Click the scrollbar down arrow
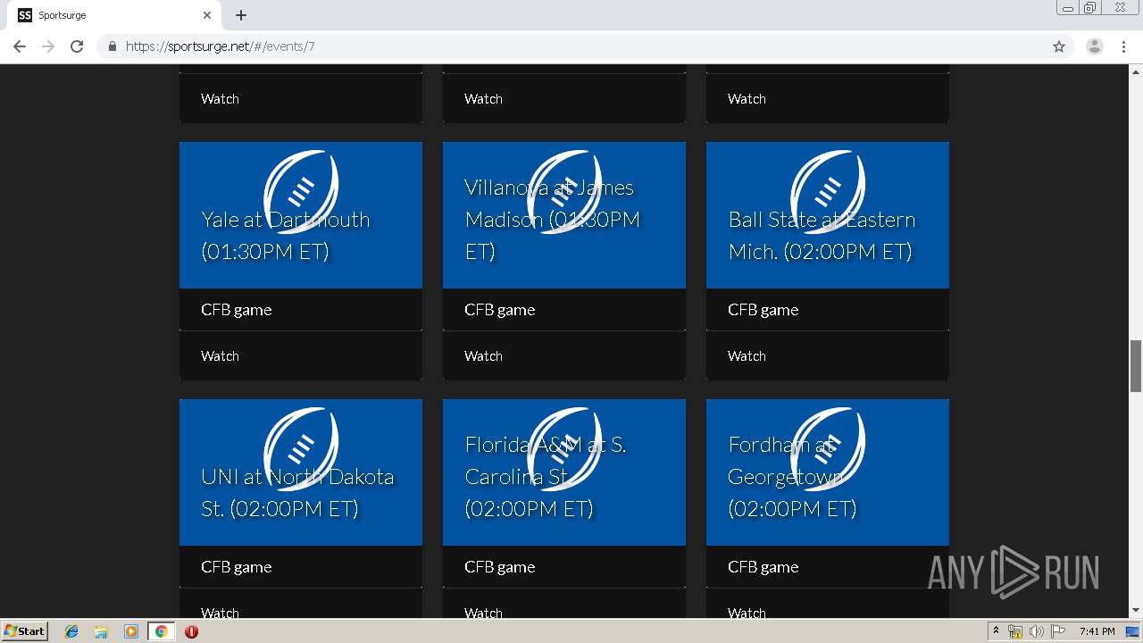The height and width of the screenshot is (643, 1143). pyautogui.click(x=1136, y=611)
